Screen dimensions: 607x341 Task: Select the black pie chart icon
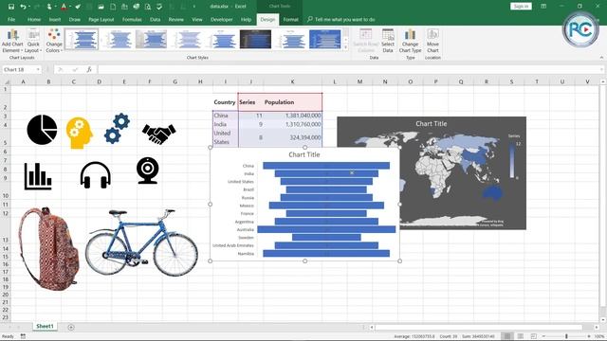(x=42, y=130)
